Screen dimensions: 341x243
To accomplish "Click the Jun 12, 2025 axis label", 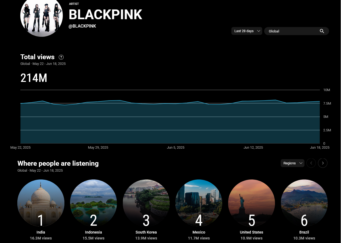I will click(253, 148).
